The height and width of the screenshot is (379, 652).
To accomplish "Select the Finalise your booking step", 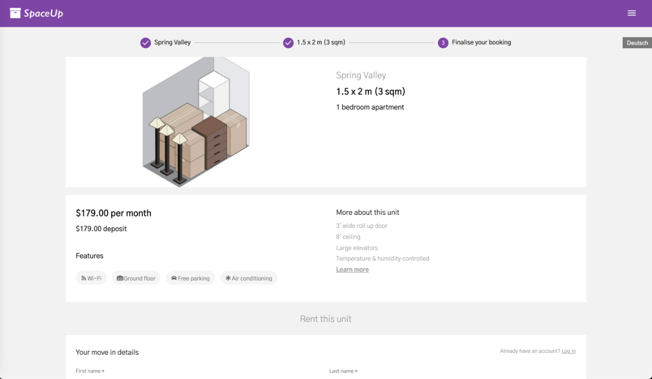I will click(481, 42).
